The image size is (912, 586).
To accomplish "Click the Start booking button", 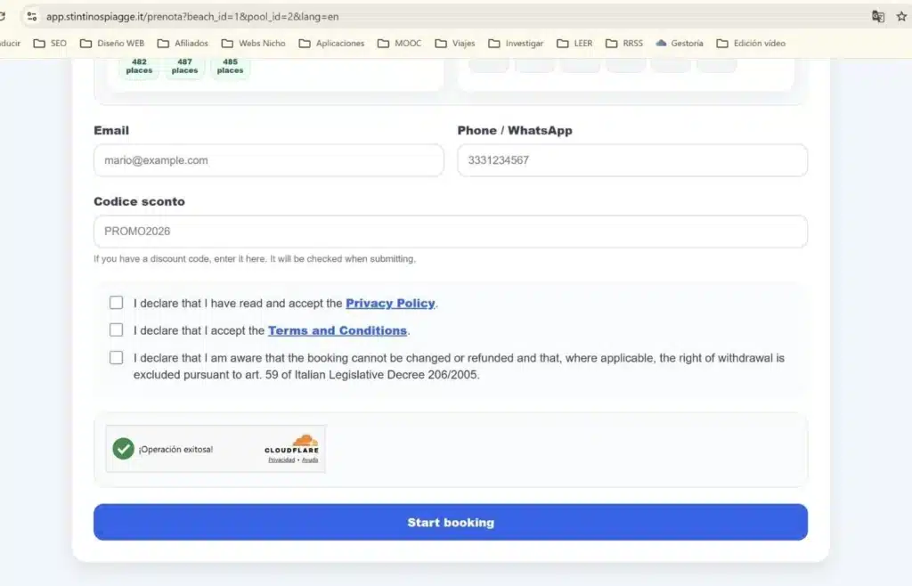I will pos(451,522).
